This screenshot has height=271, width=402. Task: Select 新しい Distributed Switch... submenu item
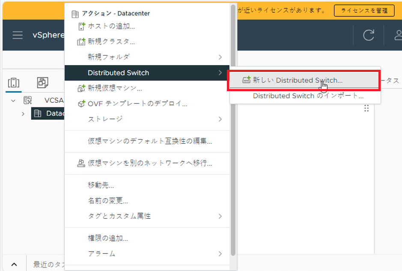[304, 80]
